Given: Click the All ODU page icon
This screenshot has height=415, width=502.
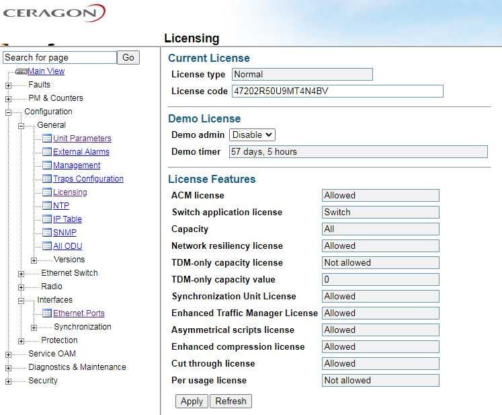Looking at the screenshot, I should [x=47, y=246].
